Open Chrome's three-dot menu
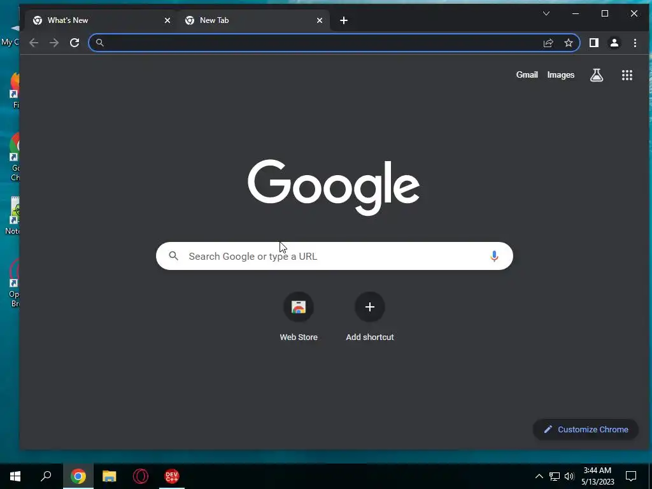This screenshot has width=652, height=489. [635, 43]
